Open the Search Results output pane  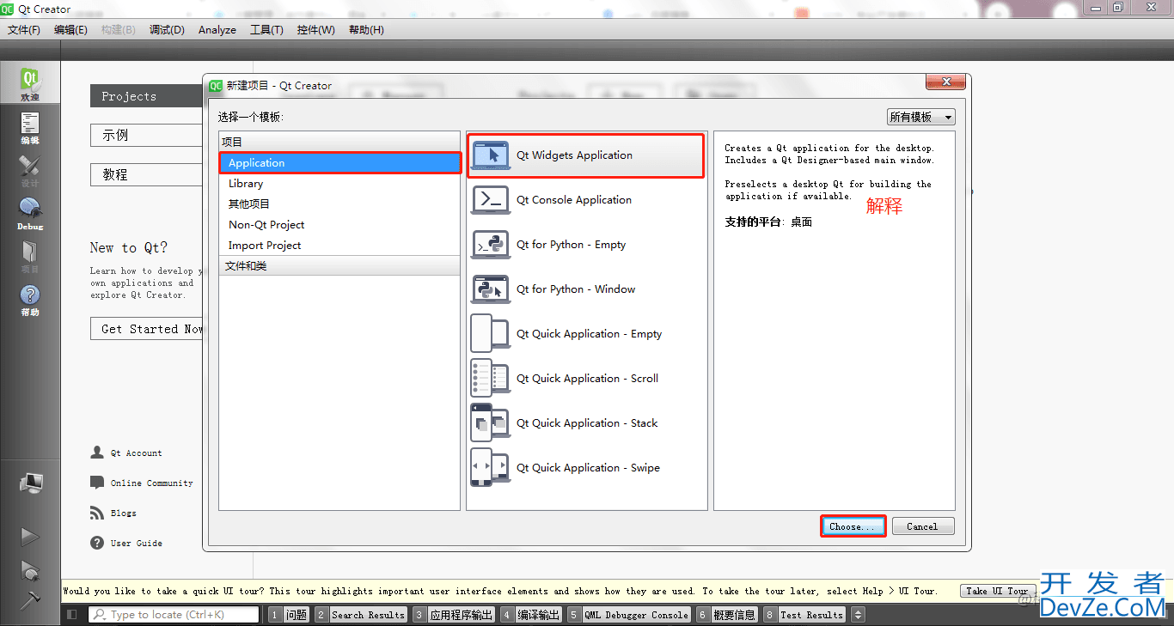pos(360,615)
